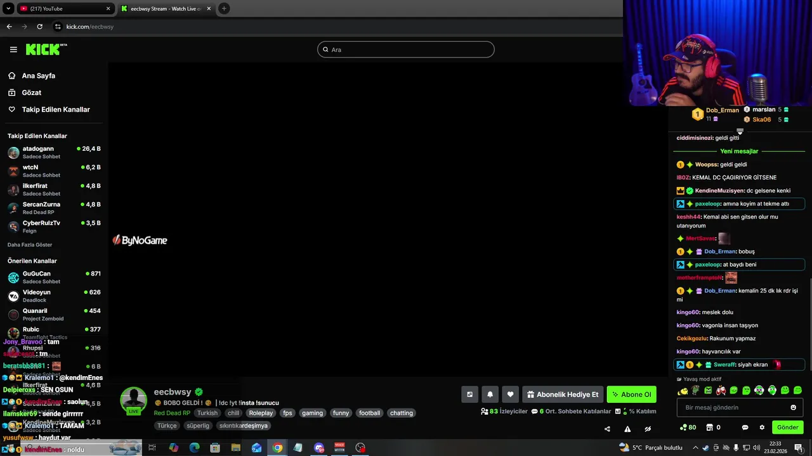
Task: Open Takip Edilen Kanallar heart link
Action: click(x=49, y=110)
